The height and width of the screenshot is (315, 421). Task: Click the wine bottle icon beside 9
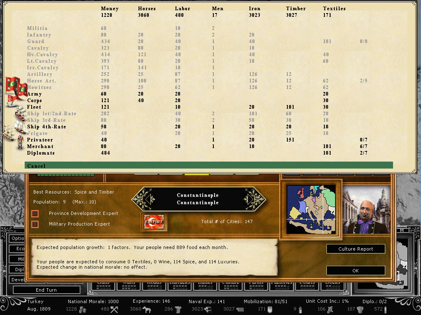click(300, 310)
